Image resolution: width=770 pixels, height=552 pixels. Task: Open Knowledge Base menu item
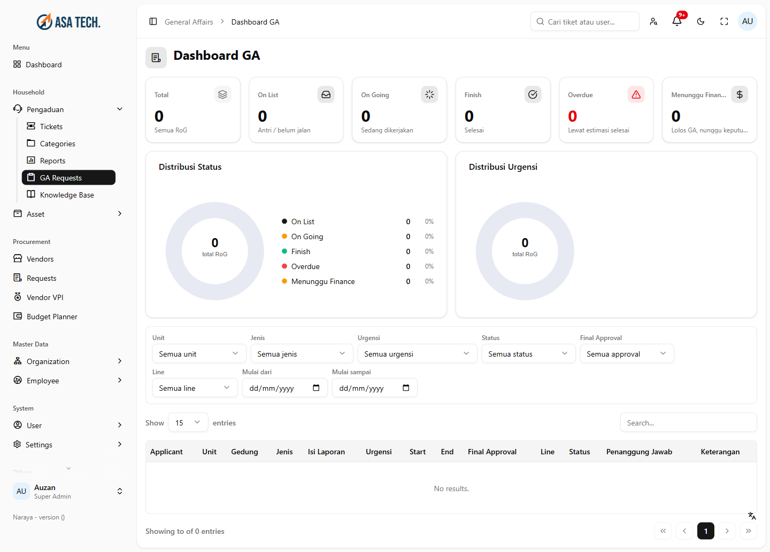pyautogui.click(x=68, y=195)
